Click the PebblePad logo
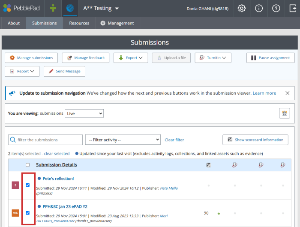 (21, 8)
